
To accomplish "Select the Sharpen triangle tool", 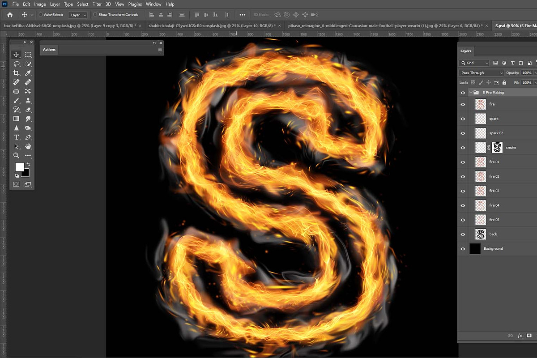I will [16, 128].
